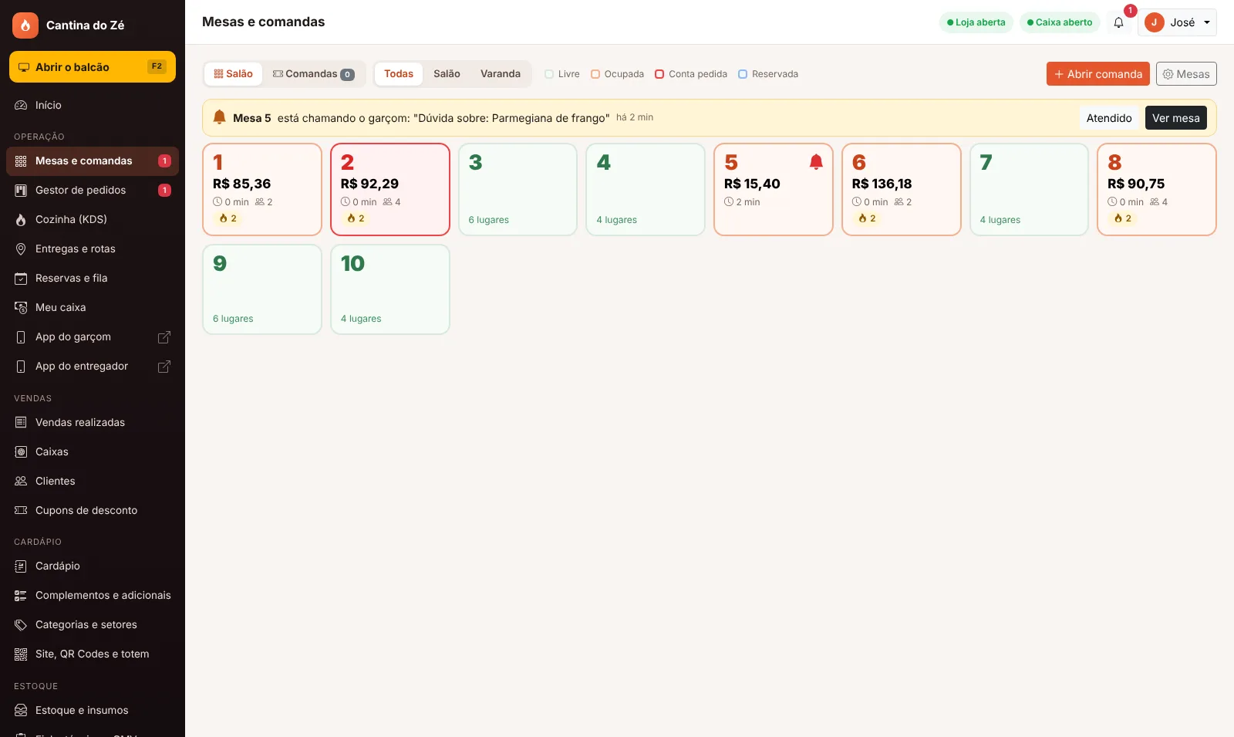Screen dimensions: 1234x737
Task: Open App do entregador external link icon
Action: 164,367
